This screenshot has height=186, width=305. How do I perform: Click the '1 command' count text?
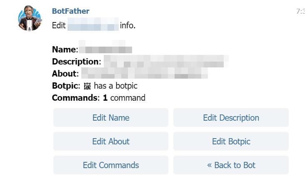point(124,98)
